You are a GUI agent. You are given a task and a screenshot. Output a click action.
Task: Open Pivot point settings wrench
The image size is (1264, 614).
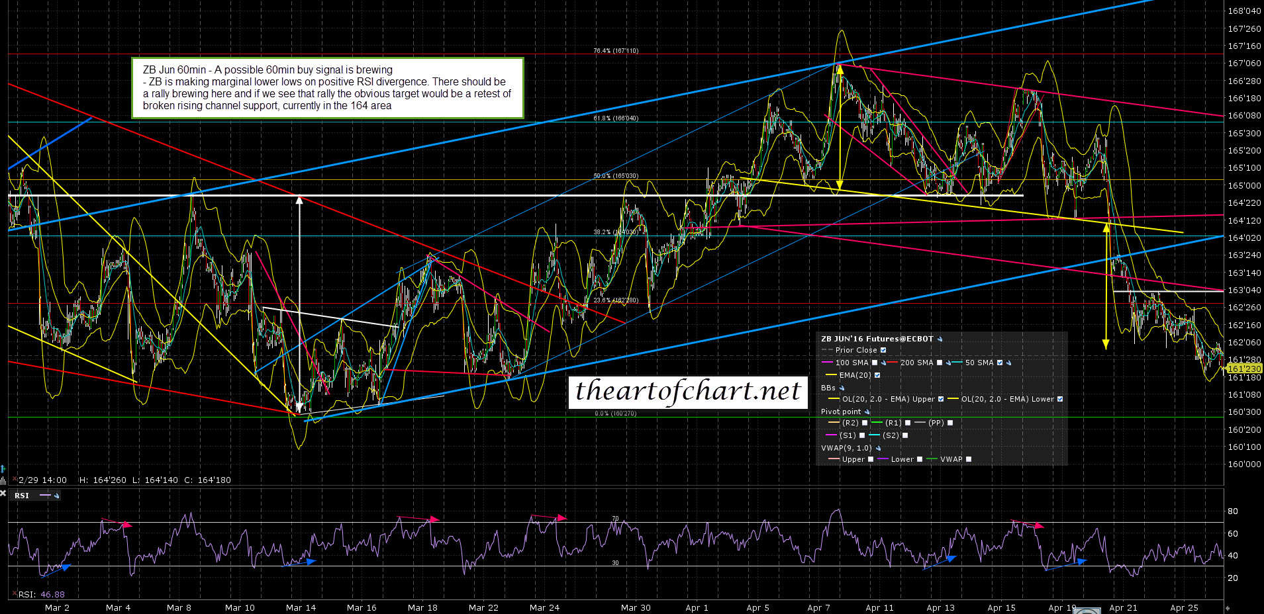867,412
